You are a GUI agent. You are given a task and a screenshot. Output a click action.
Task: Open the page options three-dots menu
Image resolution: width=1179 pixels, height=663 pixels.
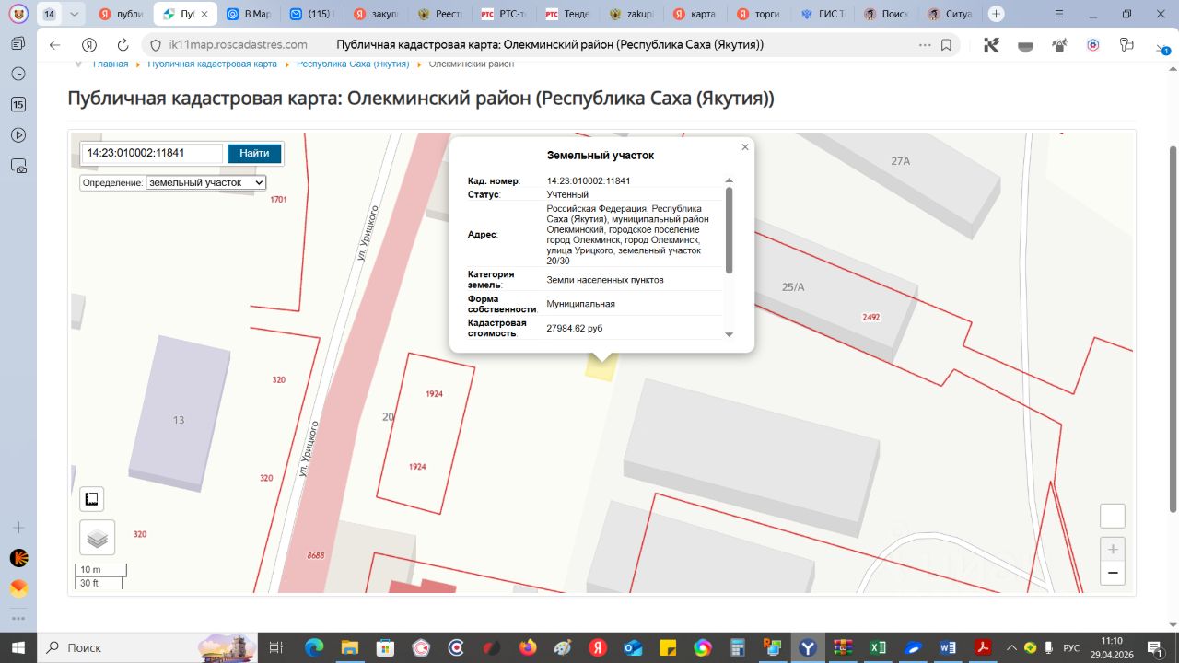coord(925,45)
